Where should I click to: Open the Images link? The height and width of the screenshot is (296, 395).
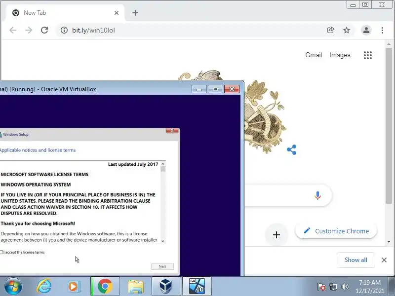click(340, 55)
